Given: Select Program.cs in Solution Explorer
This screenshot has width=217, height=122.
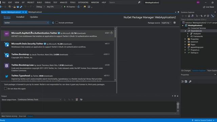Looking at the screenshot, I should click(x=195, y=50).
